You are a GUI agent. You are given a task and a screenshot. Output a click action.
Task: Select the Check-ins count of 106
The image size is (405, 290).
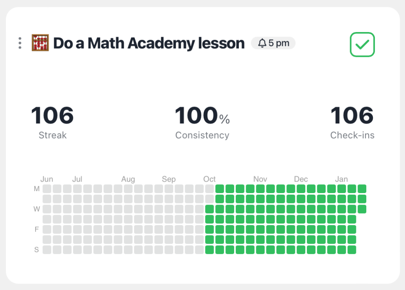pyautogui.click(x=352, y=115)
